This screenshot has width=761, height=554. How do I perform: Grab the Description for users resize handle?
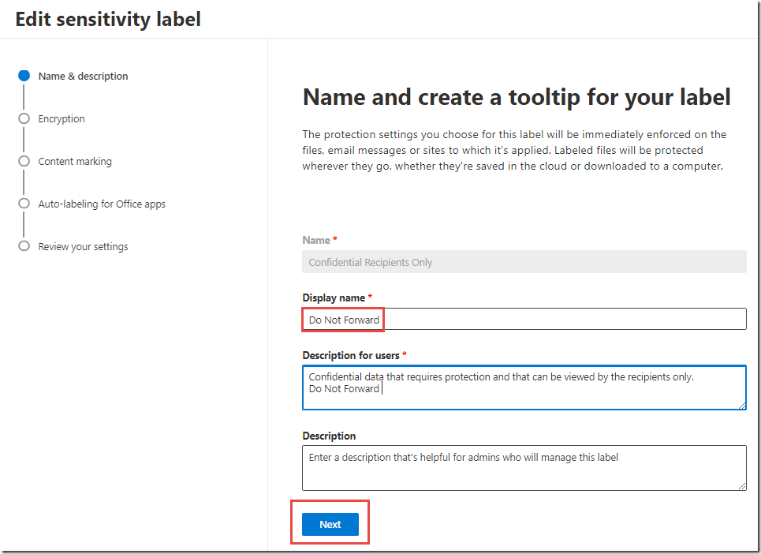[x=741, y=406]
